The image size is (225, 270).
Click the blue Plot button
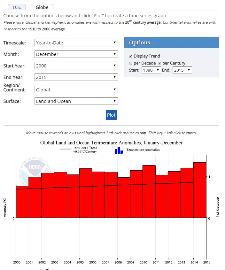pyautogui.click(x=111, y=115)
